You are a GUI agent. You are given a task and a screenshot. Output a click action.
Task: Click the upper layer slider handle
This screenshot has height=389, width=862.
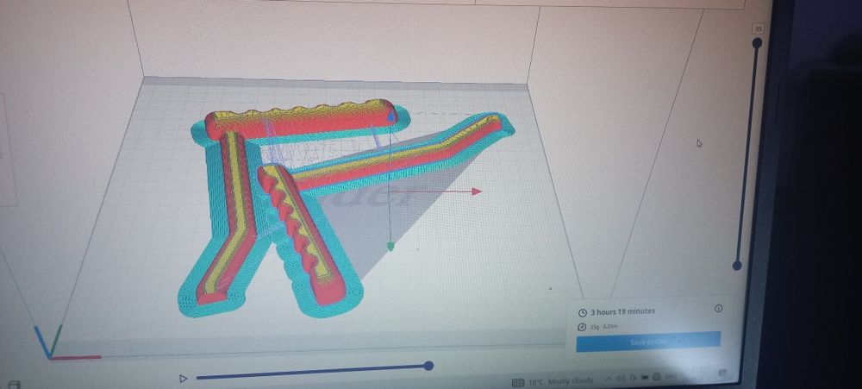(757, 43)
